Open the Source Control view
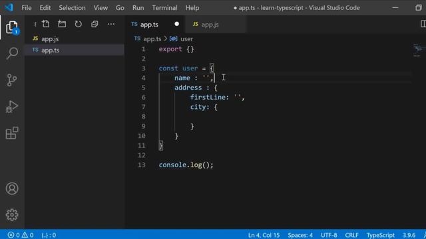 click(x=12, y=80)
